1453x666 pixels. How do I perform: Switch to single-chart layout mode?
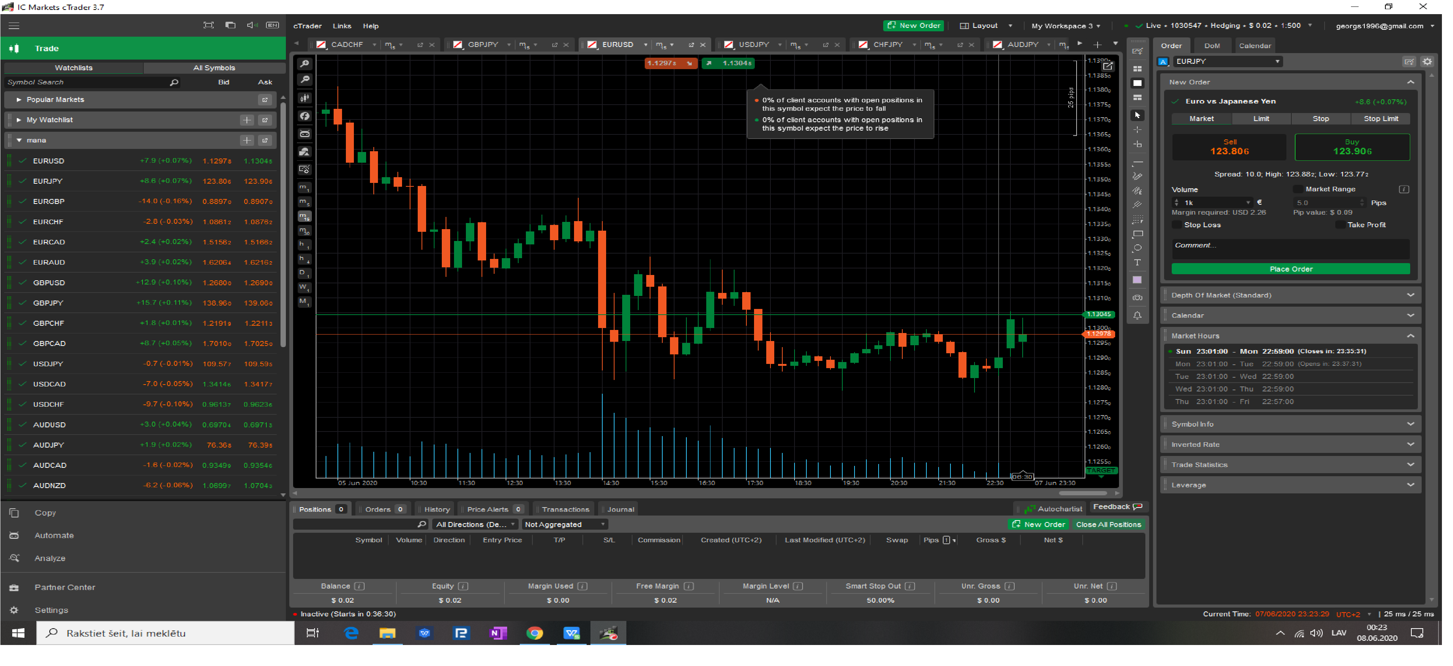[1137, 83]
